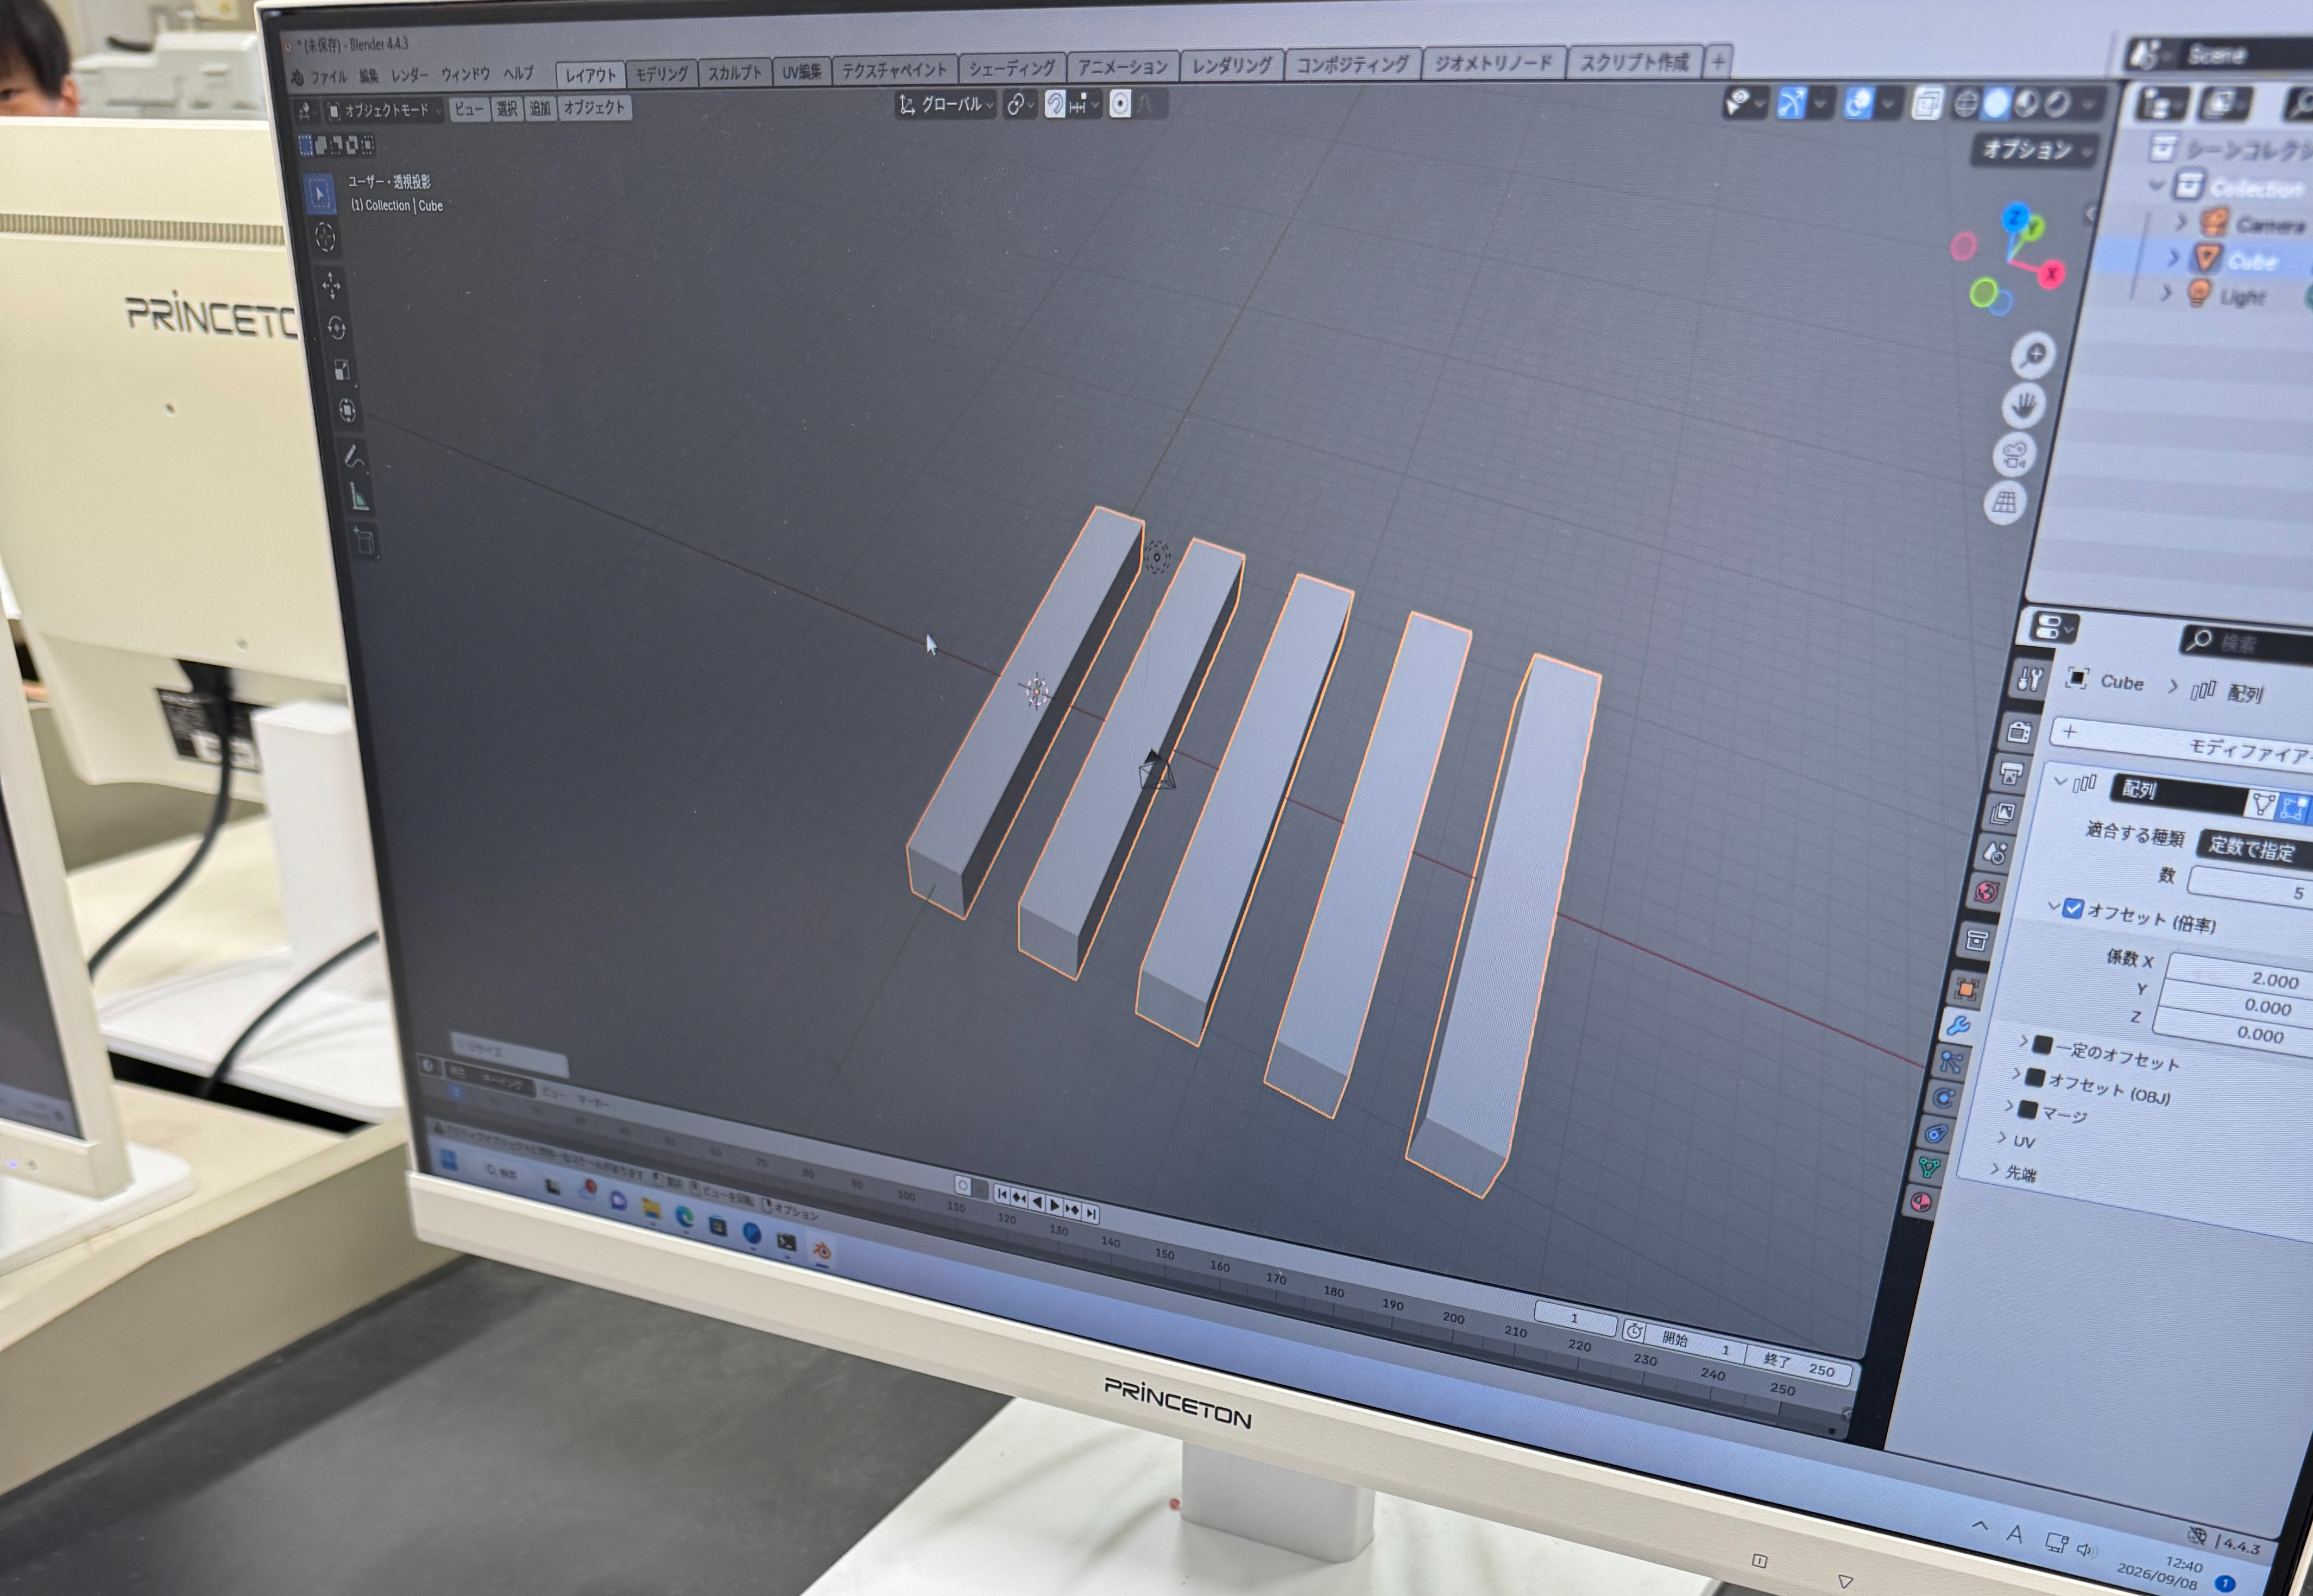This screenshot has width=2313, height=1596.
Task: Select the Measure ruler tool
Action: [359, 497]
